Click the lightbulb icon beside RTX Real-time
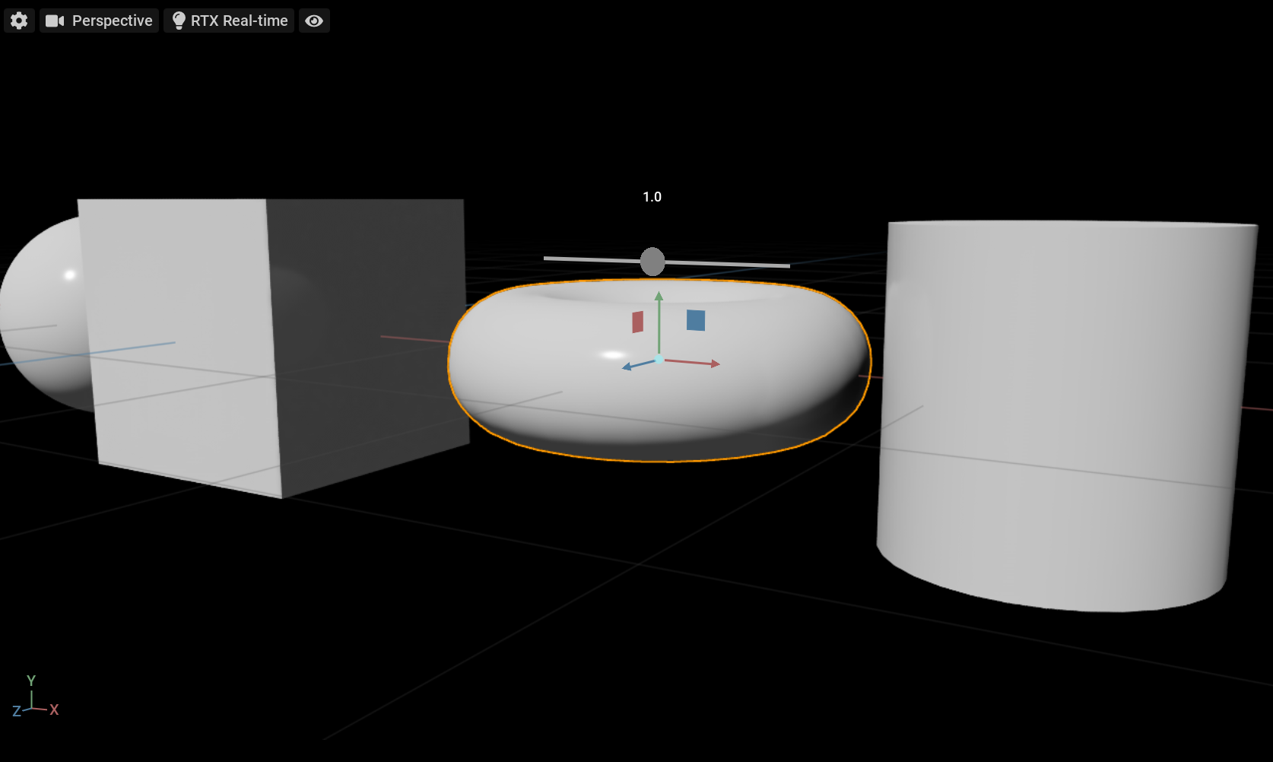Screen dimensions: 1273x762 coord(179,21)
